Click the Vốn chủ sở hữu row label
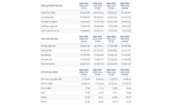Viewport: 172px width, 105px height. [x=48, y=64]
